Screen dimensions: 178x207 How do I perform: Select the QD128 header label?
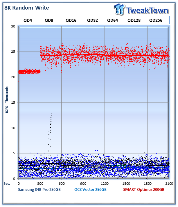pyautogui.click(x=134, y=20)
